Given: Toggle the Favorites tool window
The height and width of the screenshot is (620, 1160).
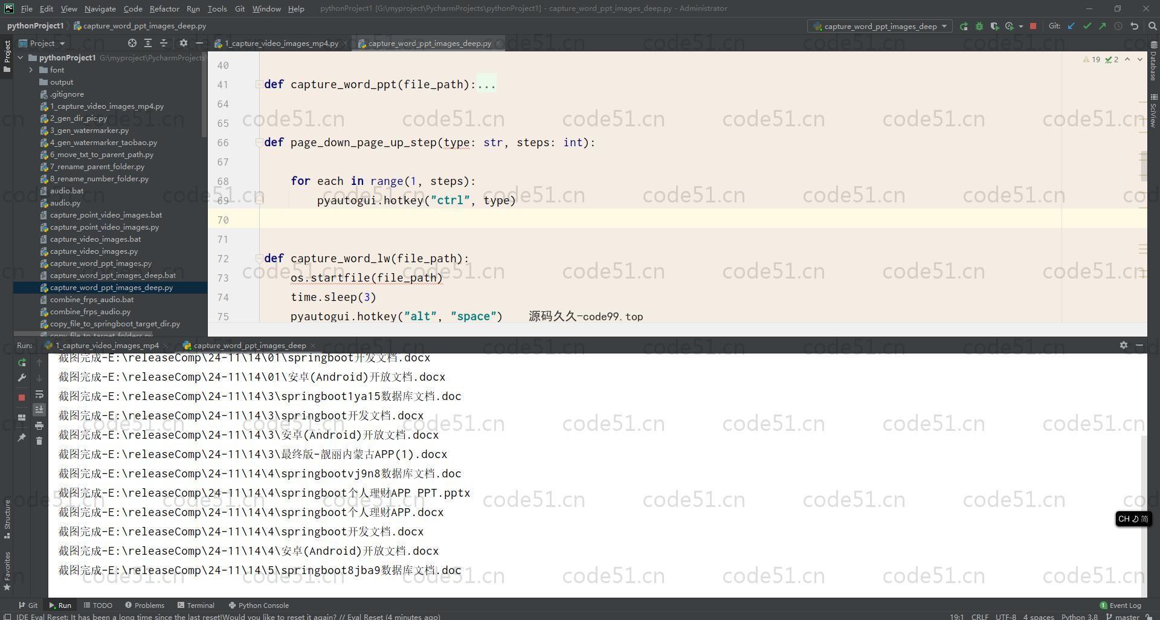Looking at the screenshot, I should [7, 570].
